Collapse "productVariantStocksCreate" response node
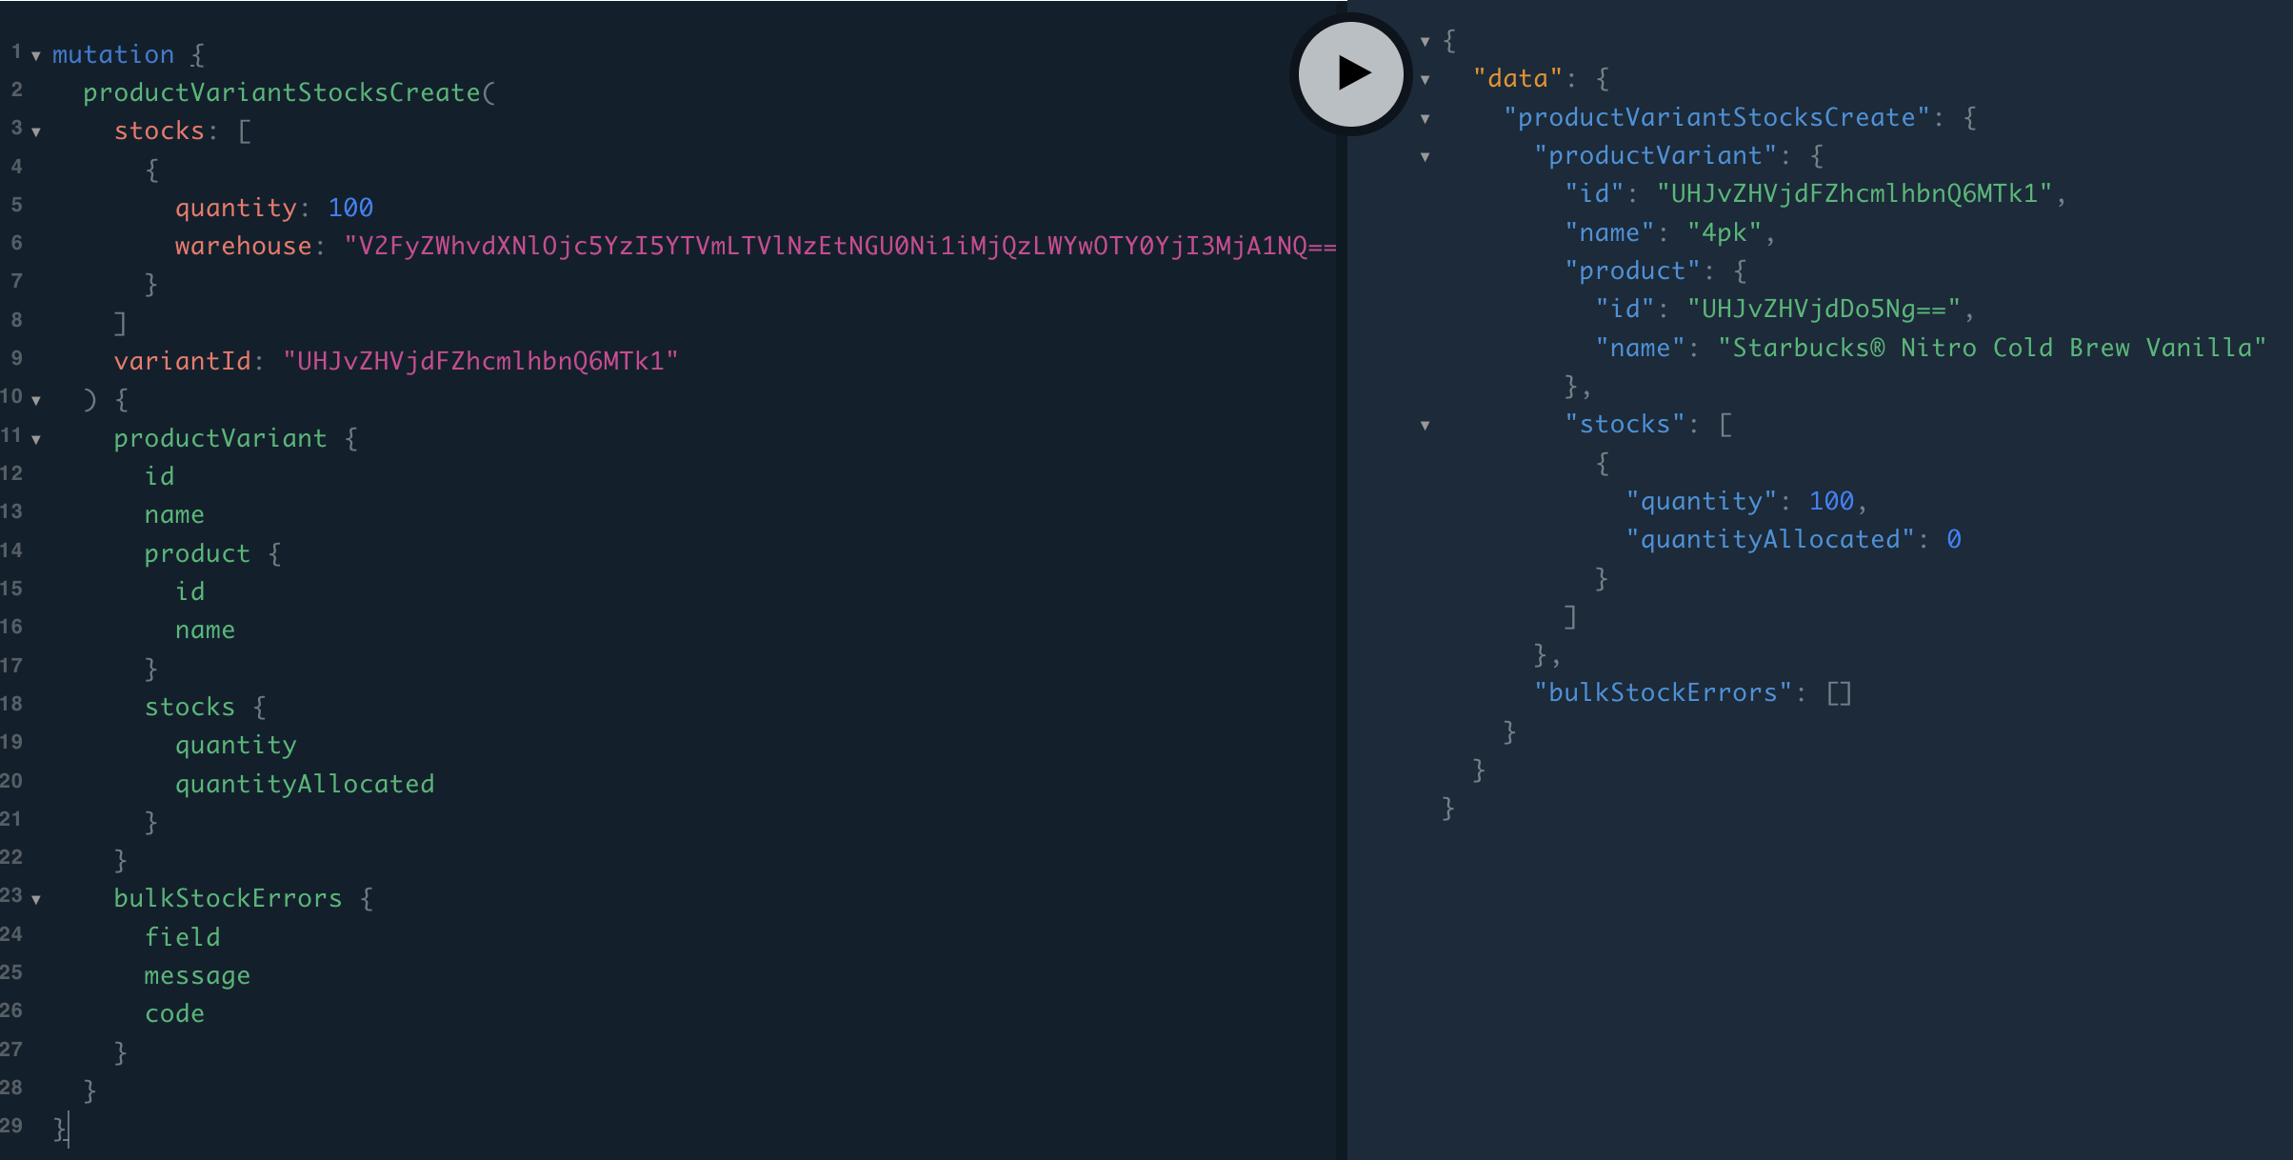 (1425, 119)
